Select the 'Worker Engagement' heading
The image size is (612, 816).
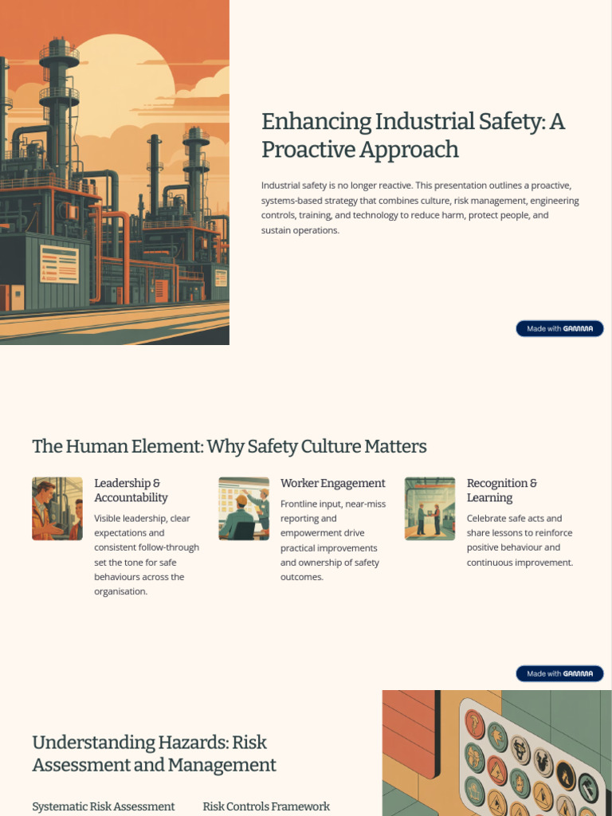click(333, 483)
